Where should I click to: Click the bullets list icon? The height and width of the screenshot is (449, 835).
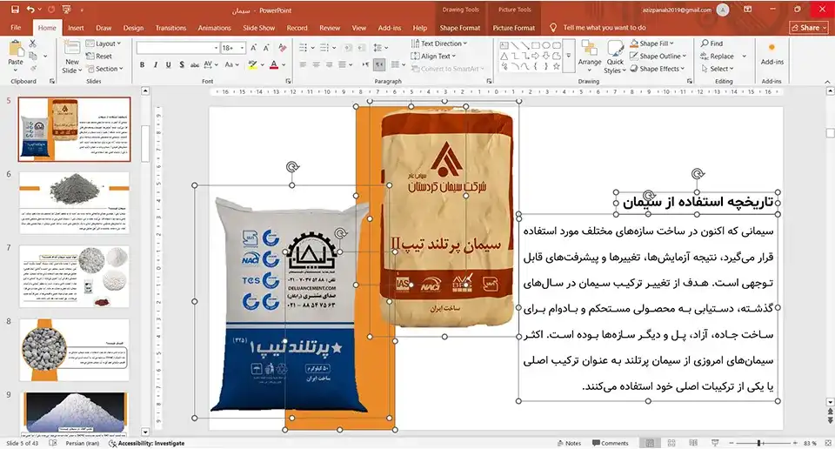coord(303,48)
